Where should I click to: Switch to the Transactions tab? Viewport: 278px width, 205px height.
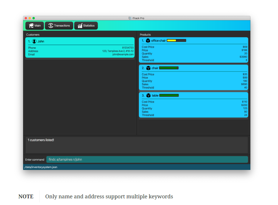coord(59,26)
